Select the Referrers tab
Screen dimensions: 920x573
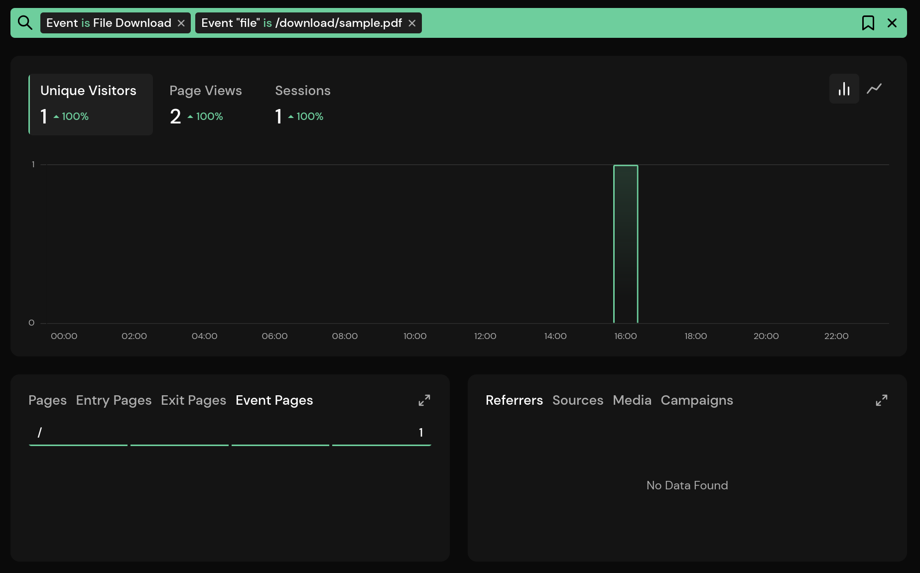click(x=514, y=400)
